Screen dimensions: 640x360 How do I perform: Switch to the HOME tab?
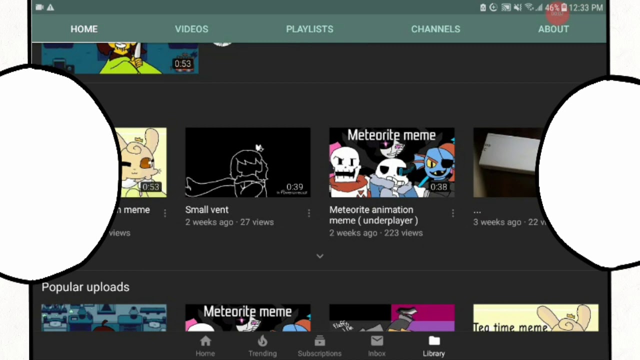coord(84,29)
